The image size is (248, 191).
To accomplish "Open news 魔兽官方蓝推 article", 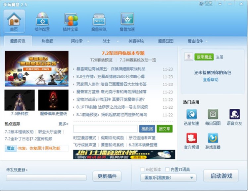I will (x=111, y=92).
